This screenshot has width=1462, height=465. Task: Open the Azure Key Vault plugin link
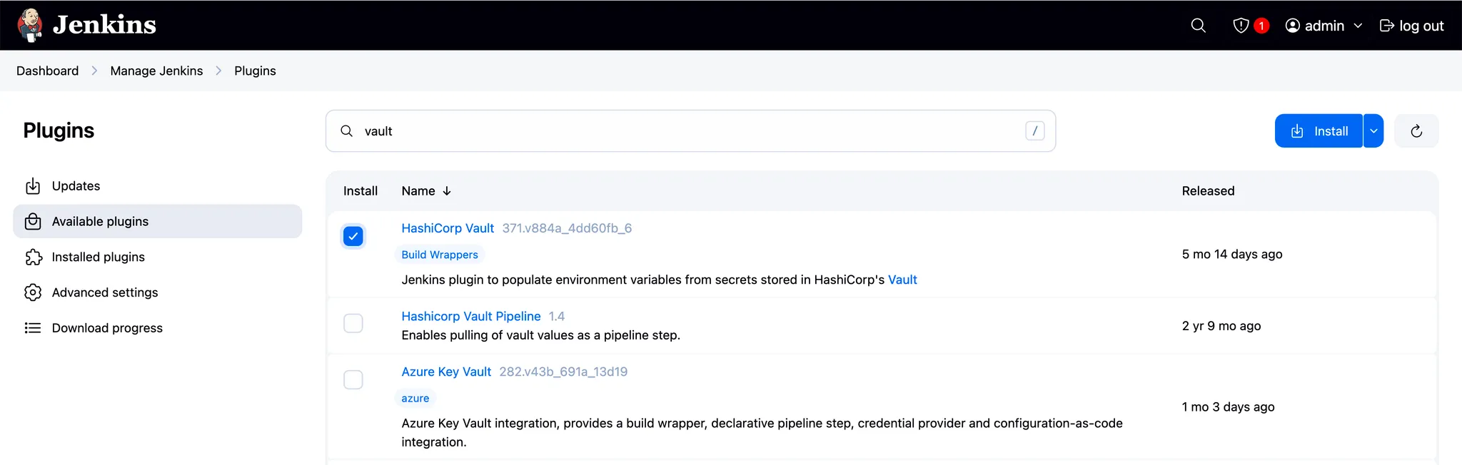pos(446,372)
